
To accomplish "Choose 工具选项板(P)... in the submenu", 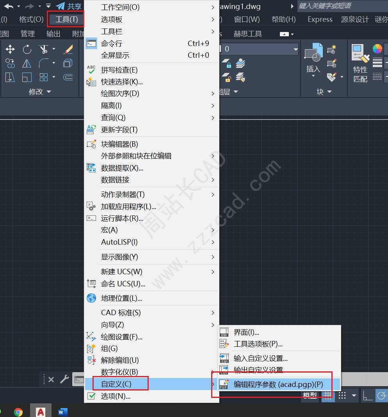I will coord(279,344).
